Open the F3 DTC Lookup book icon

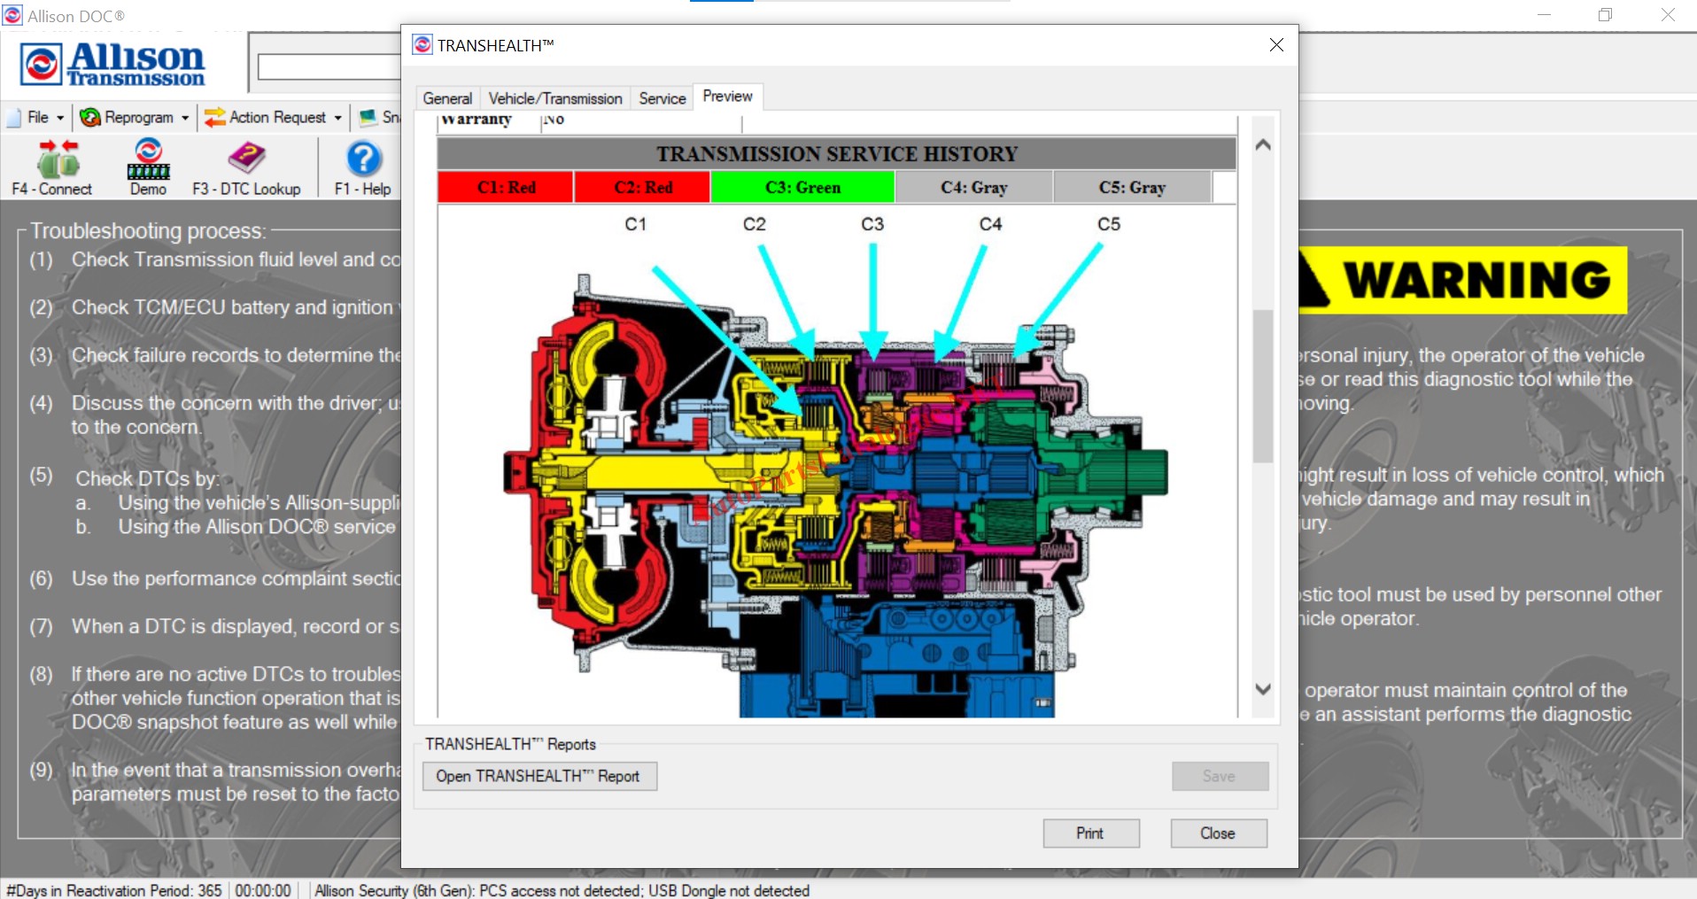tap(246, 159)
